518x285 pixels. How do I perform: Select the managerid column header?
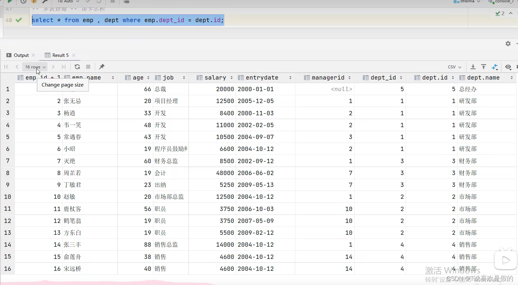coord(324,78)
